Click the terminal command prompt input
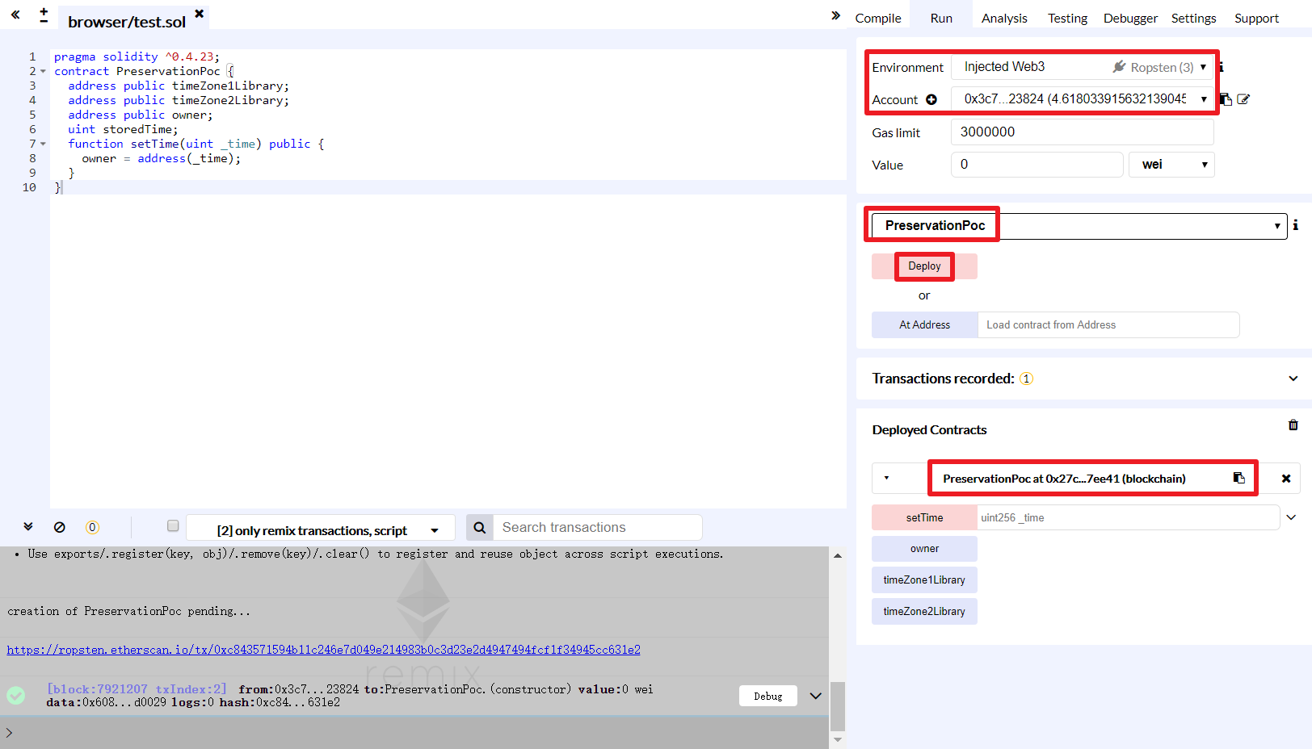 [x=420, y=733]
